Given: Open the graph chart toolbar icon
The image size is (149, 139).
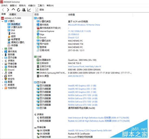Looking at the screenshot, I should click(29, 10).
